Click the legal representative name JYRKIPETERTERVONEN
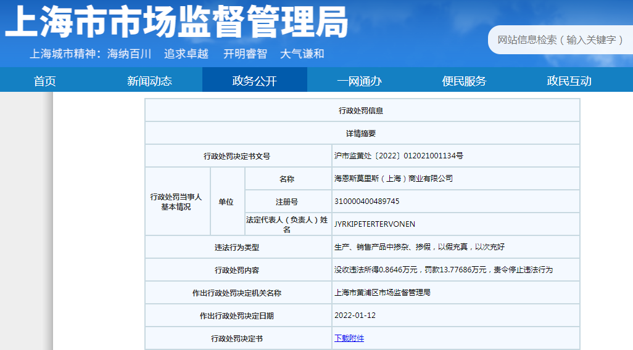This screenshot has width=633, height=350. click(x=374, y=224)
